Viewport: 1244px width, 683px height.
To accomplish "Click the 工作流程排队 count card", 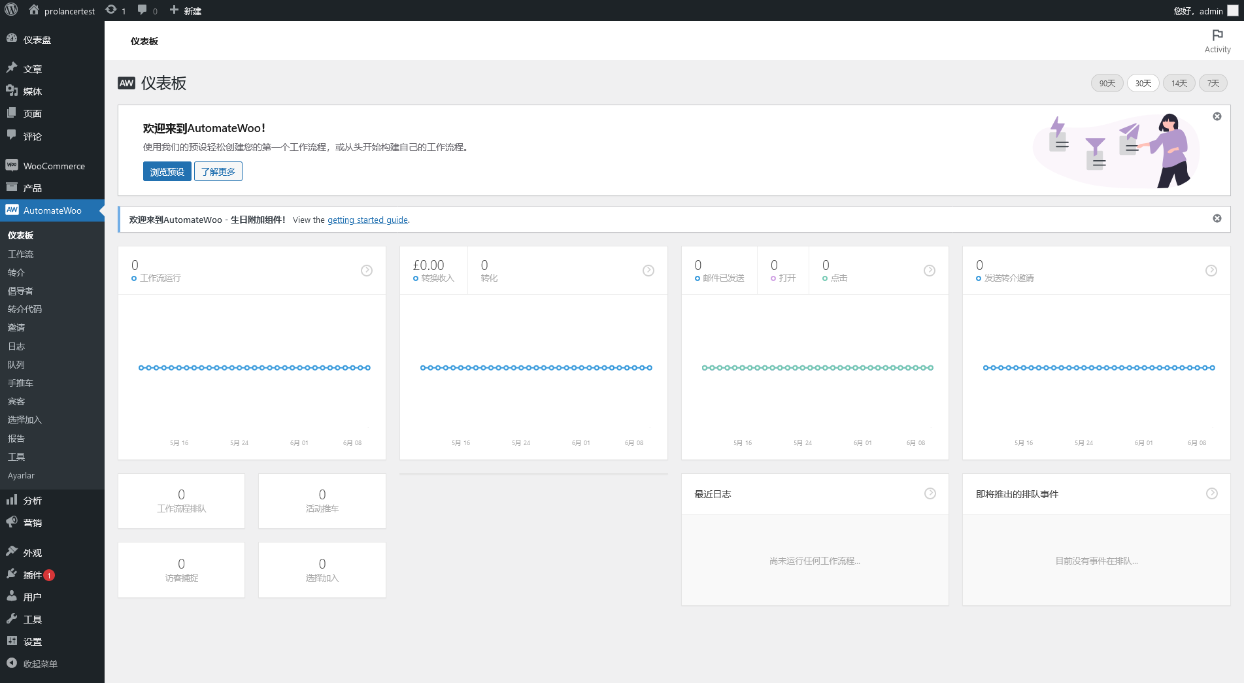I will click(182, 501).
